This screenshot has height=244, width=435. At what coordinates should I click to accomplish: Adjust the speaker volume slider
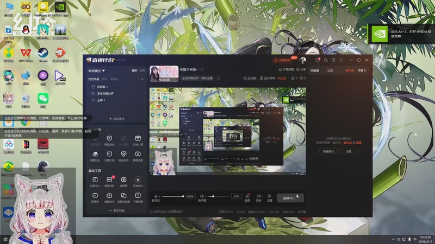click(219, 196)
